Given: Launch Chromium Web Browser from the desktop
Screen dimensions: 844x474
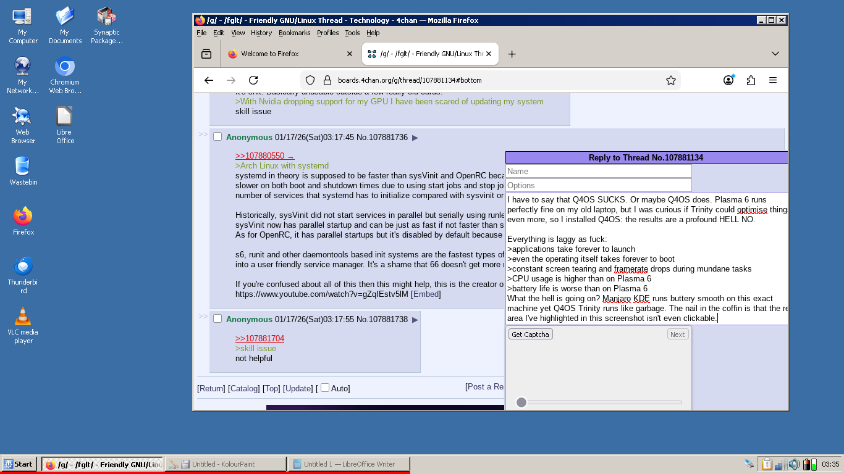Looking at the screenshot, I should 65,75.
